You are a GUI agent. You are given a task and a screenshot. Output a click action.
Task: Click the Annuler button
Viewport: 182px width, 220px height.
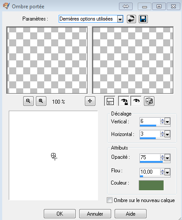coord(95,214)
